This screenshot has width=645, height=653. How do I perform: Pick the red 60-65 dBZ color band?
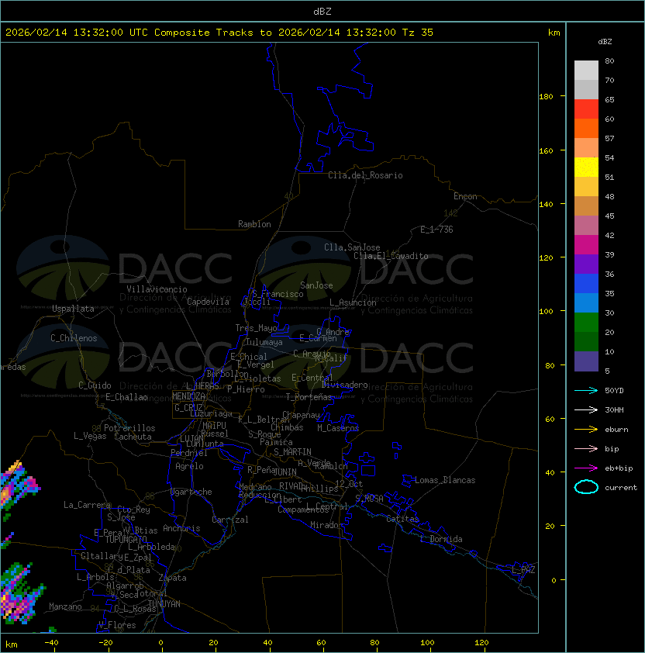tap(586, 109)
